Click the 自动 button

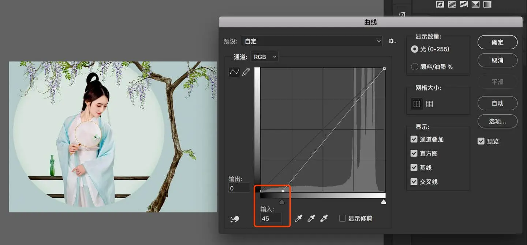[x=497, y=103]
